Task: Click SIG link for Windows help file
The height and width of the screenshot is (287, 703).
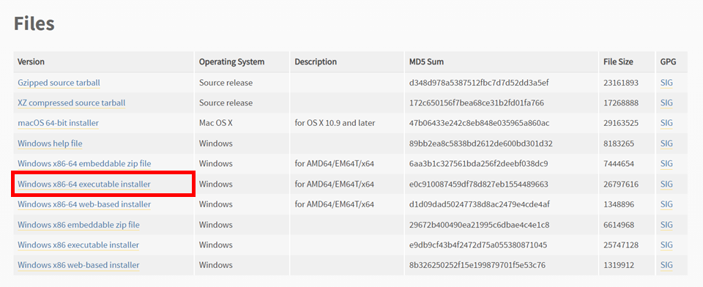Action: pos(666,143)
